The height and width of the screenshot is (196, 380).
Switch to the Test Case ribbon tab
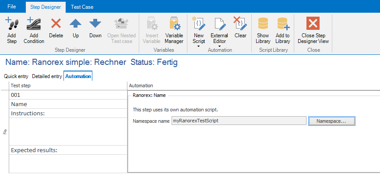click(82, 7)
